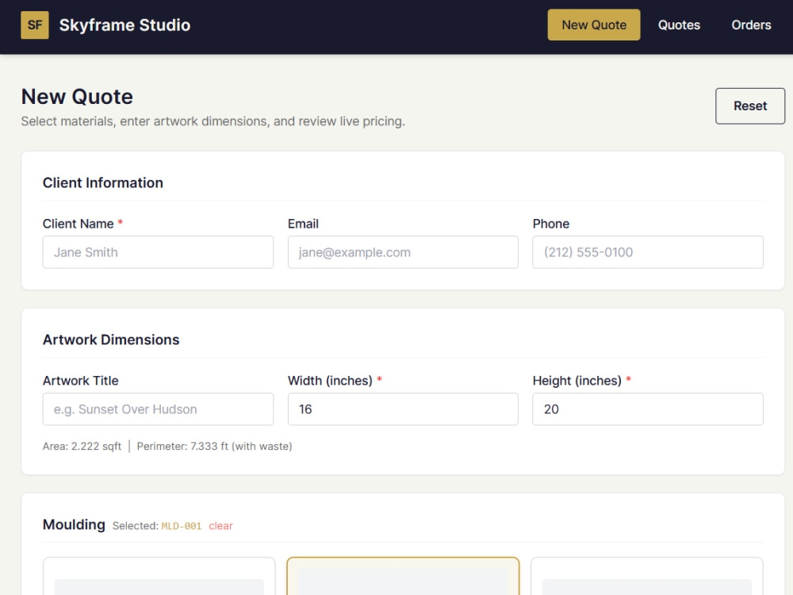
Task: Go to the Quotes page
Action: 679,25
